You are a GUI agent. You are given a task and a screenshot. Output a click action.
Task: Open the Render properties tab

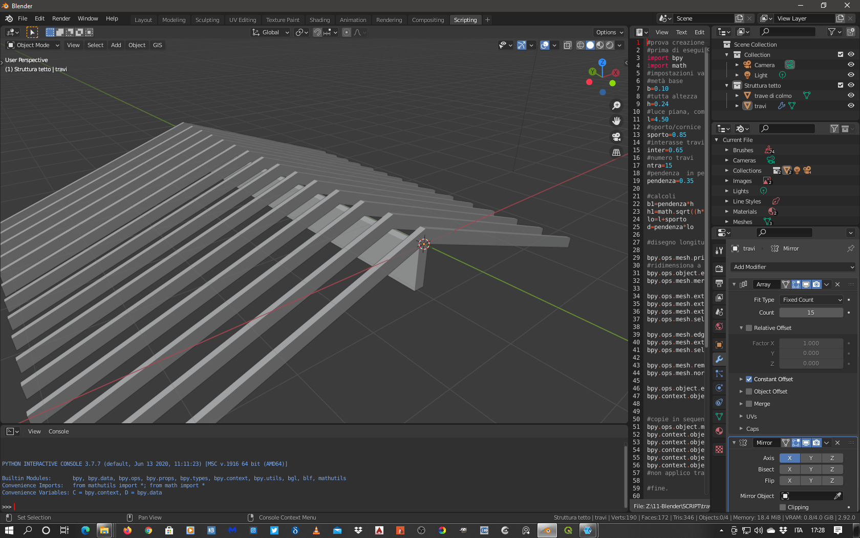coord(719,268)
